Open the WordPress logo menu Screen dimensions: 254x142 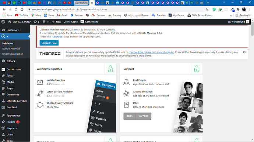(x=3, y=22)
